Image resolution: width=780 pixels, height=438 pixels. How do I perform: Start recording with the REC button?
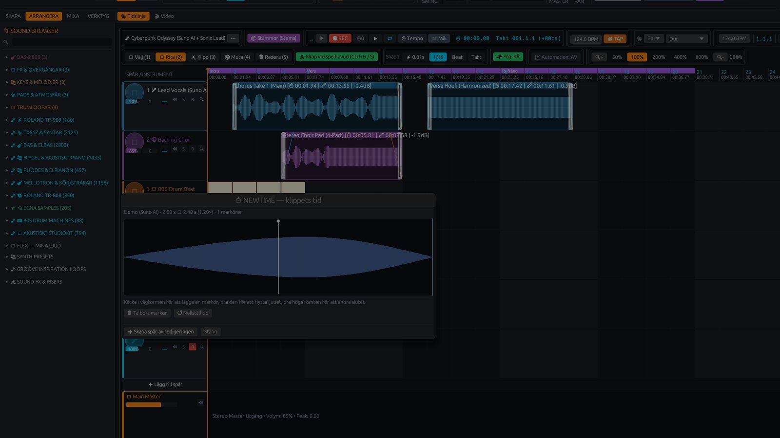click(340, 38)
